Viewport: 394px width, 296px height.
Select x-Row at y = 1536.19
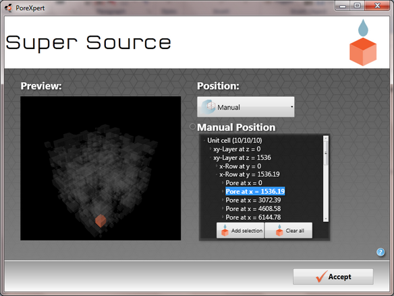(249, 174)
